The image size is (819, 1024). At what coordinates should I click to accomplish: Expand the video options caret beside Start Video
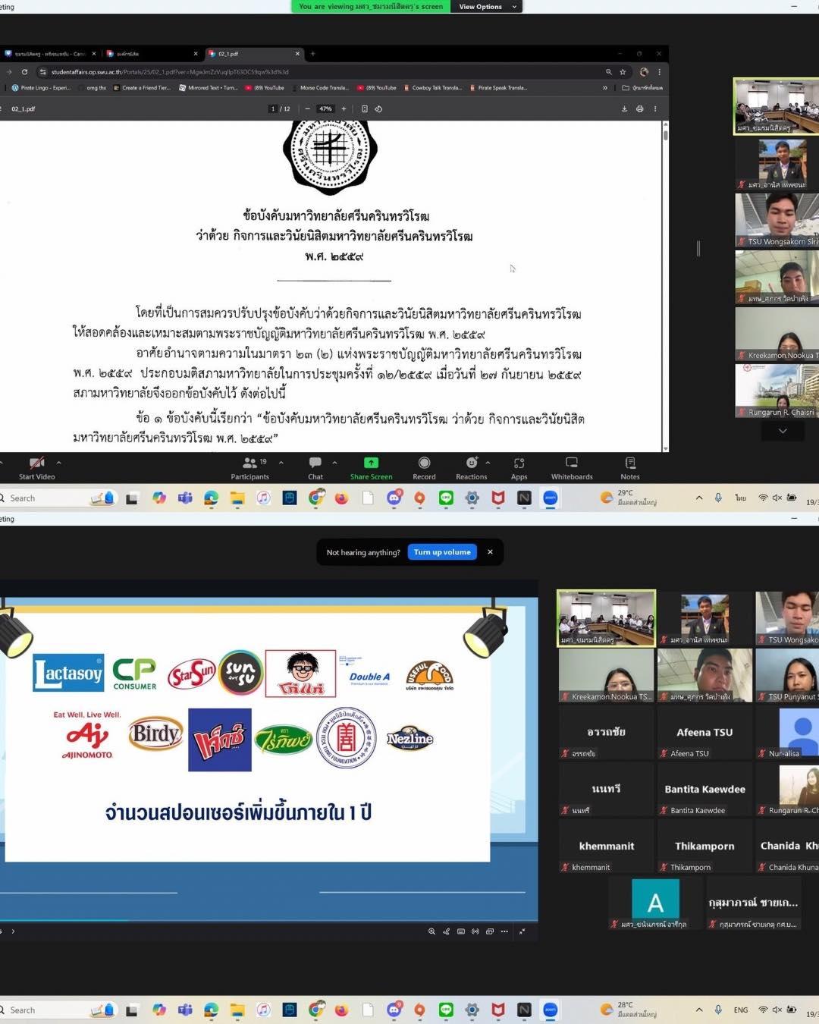58,463
